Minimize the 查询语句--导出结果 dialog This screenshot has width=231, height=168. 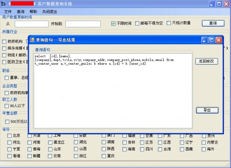click(x=205, y=40)
